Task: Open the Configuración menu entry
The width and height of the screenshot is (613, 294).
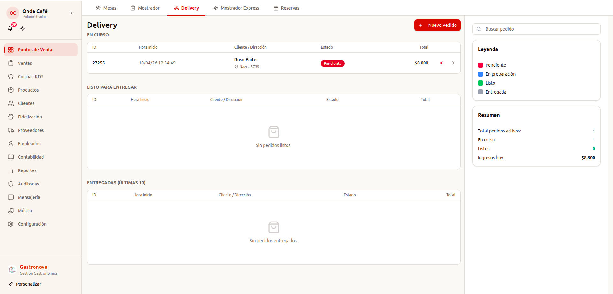Action: (x=41, y=224)
